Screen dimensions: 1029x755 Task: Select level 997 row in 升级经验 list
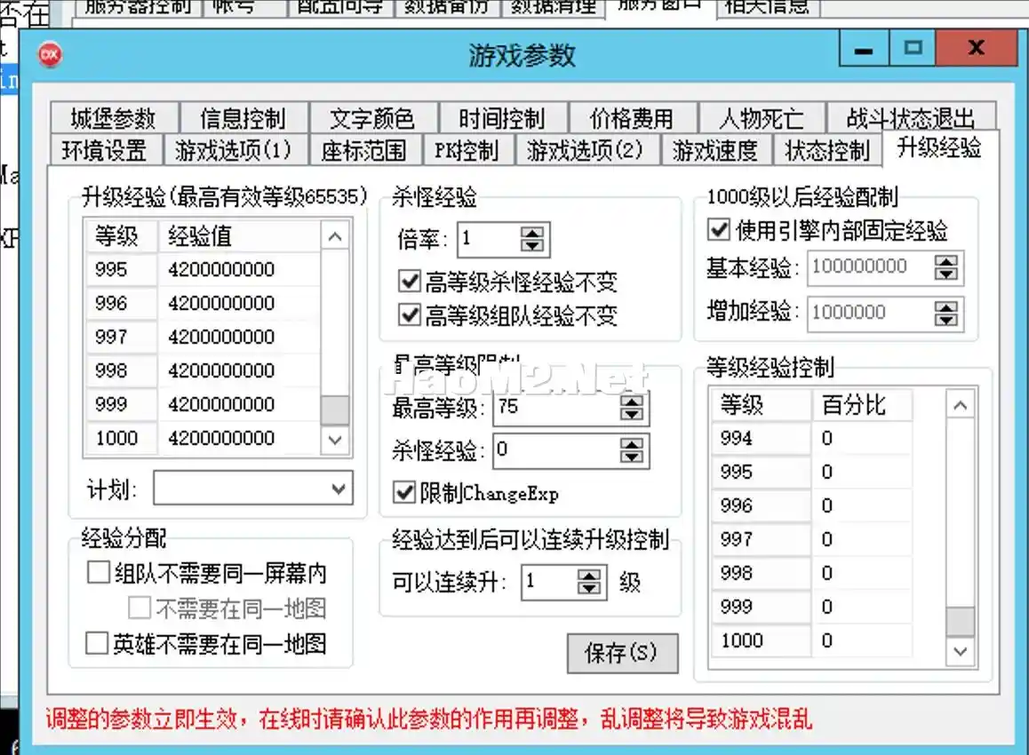point(203,337)
